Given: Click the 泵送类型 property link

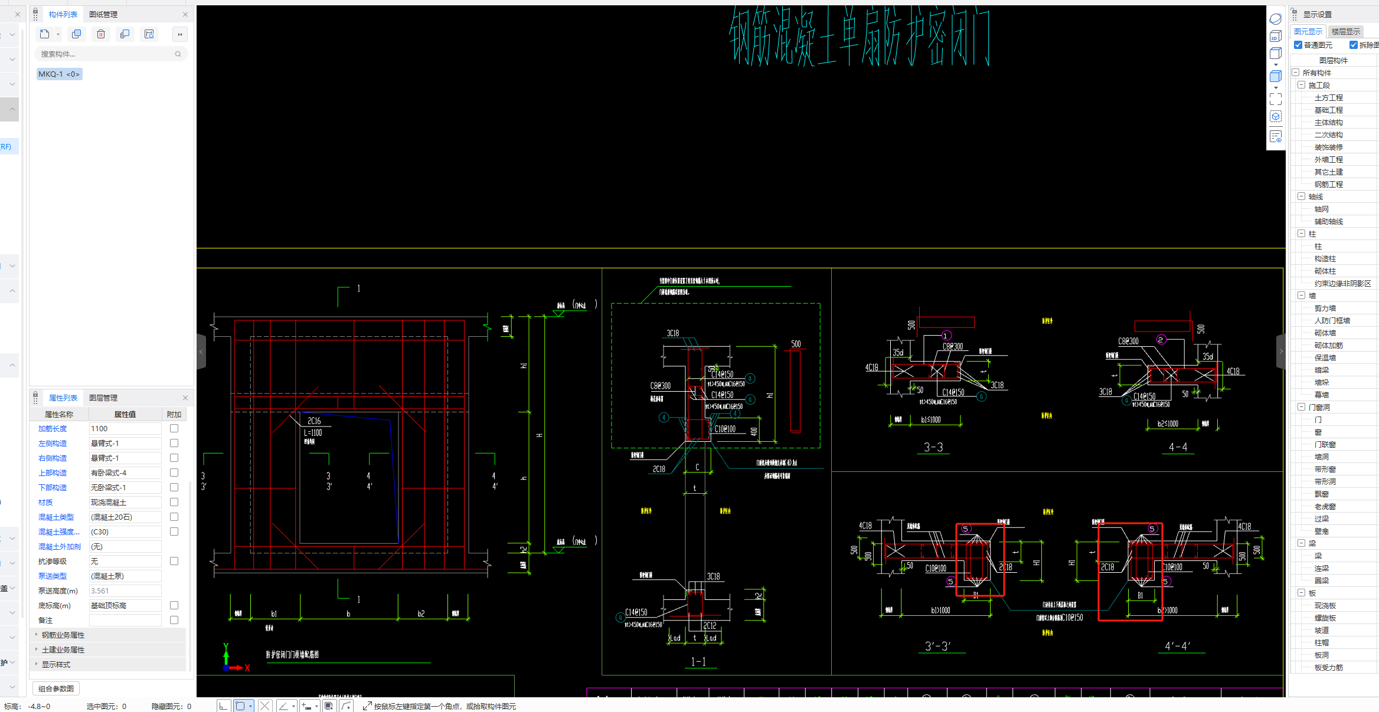Looking at the screenshot, I should point(53,576).
